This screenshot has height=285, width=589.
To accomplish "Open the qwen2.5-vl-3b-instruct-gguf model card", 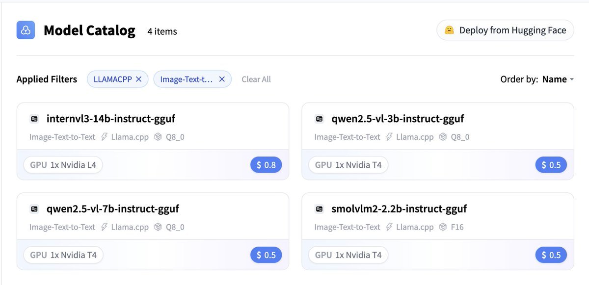I will tap(398, 119).
